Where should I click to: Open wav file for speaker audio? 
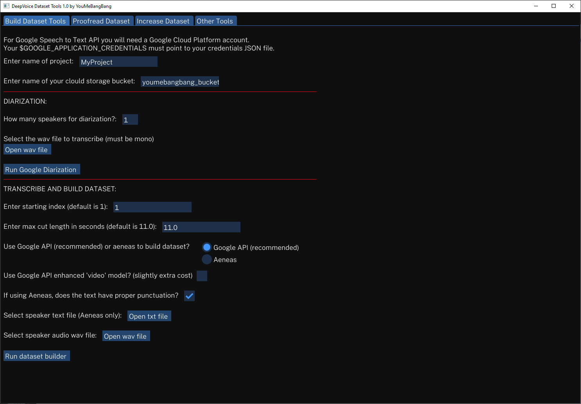point(126,336)
